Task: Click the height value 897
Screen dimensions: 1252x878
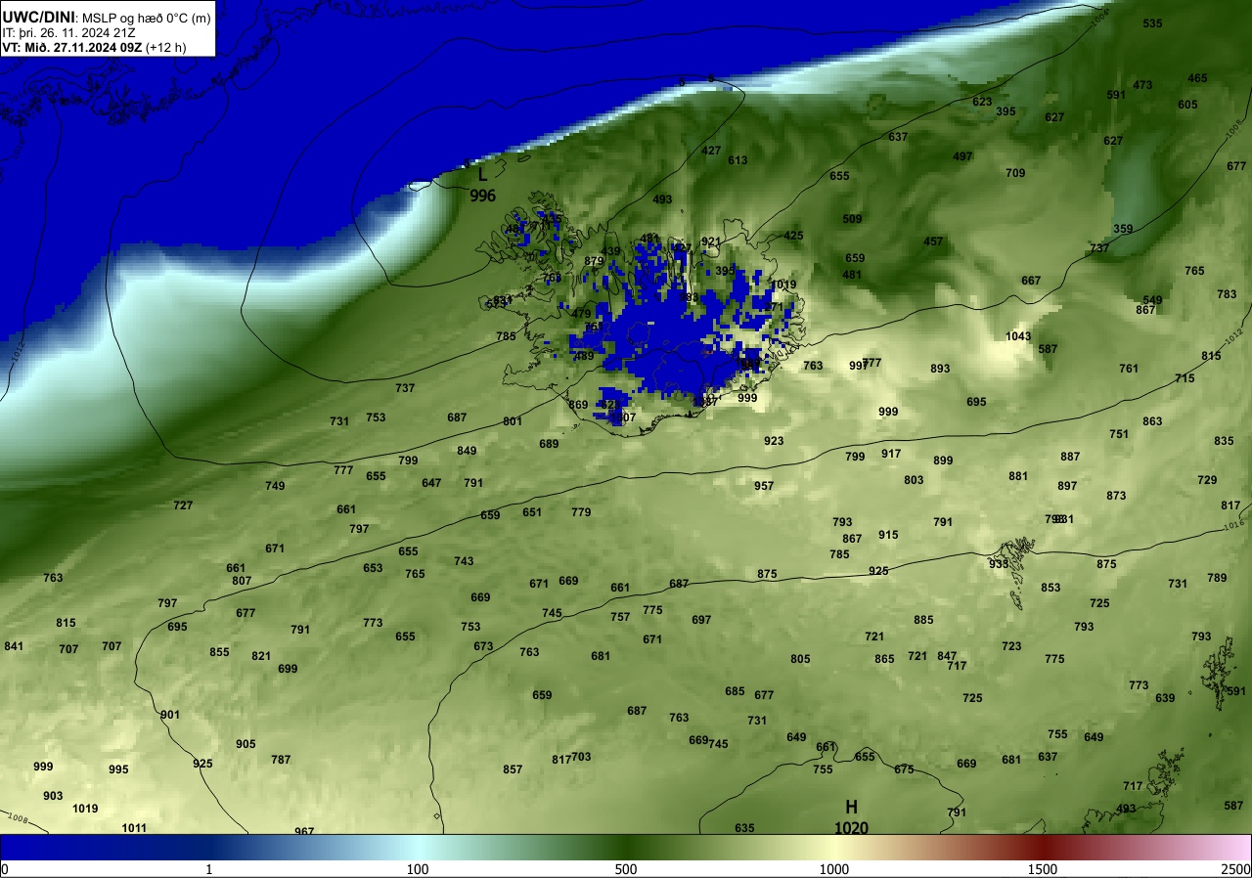Action: [1068, 487]
